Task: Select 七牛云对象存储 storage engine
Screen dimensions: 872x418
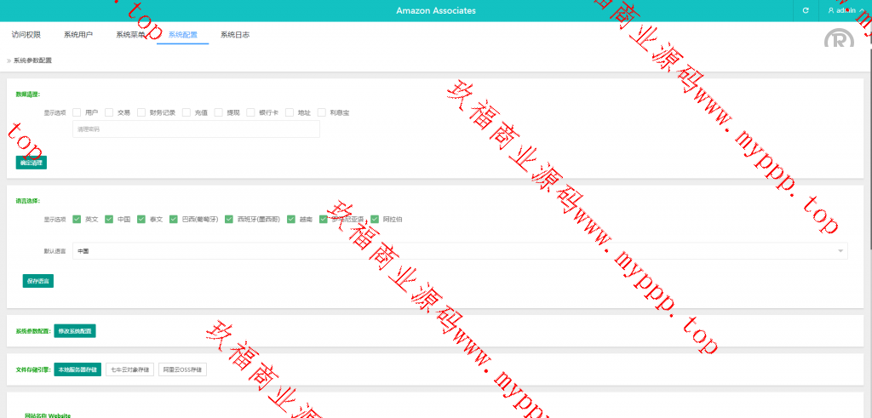Action: tap(129, 370)
